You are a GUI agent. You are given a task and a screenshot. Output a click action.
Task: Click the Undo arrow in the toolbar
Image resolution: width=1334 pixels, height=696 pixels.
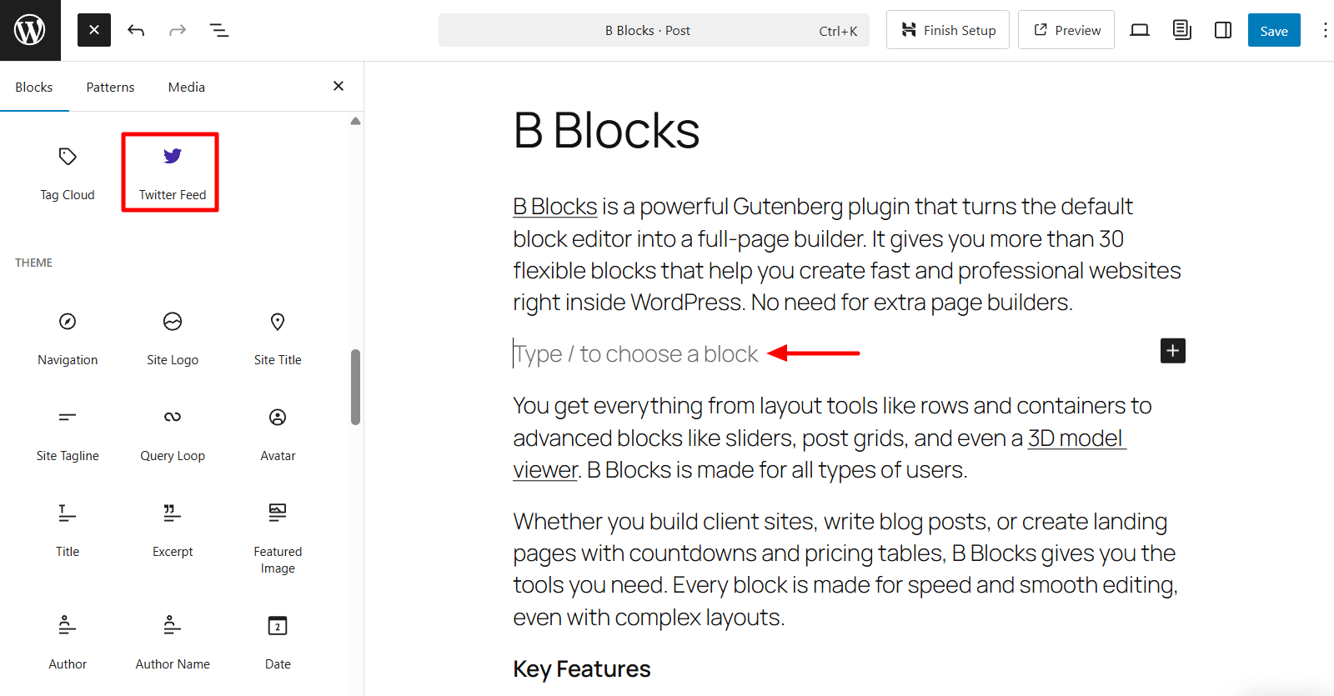coord(135,30)
